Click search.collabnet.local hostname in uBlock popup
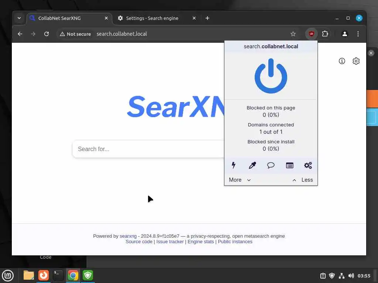Image resolution: width=378 pixels, height=283 pixels. (x=271, y=46)
